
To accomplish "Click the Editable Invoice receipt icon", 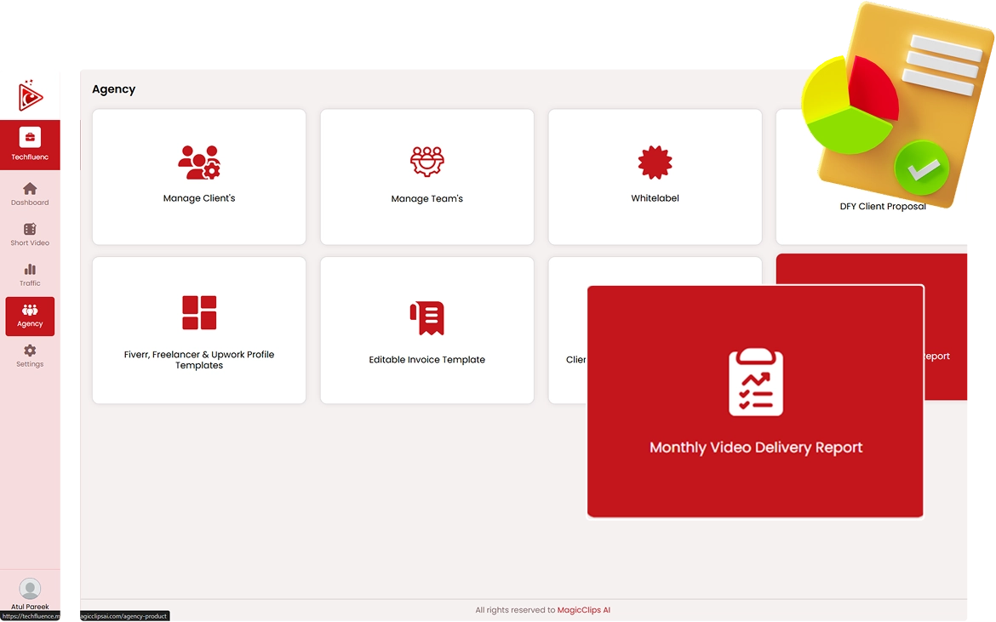I will click(427, 317).
